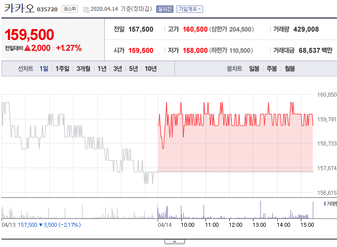Click the 전일 value 157,500
Image resolution: width=337 pixels, height=247 pixels.
141,30
